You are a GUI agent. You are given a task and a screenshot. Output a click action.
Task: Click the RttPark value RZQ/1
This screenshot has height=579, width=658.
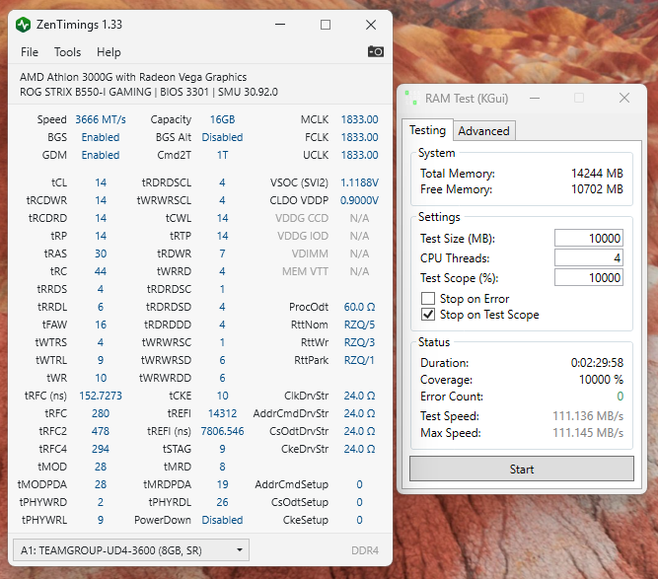359,360
